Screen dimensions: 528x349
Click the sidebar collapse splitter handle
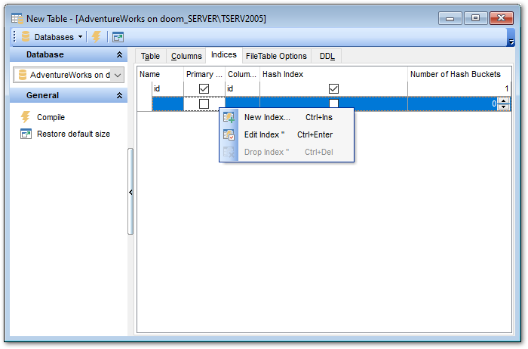click(x=130, y=192)
